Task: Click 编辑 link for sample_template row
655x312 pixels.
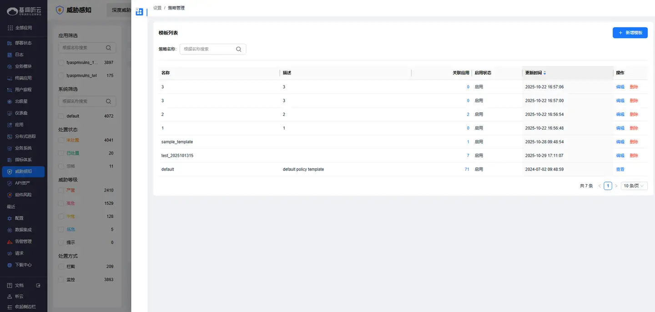Action: 620,142
